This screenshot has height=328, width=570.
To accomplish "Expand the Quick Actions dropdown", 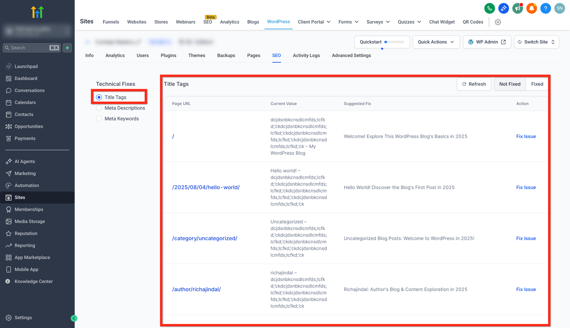I will pos(436,42).
